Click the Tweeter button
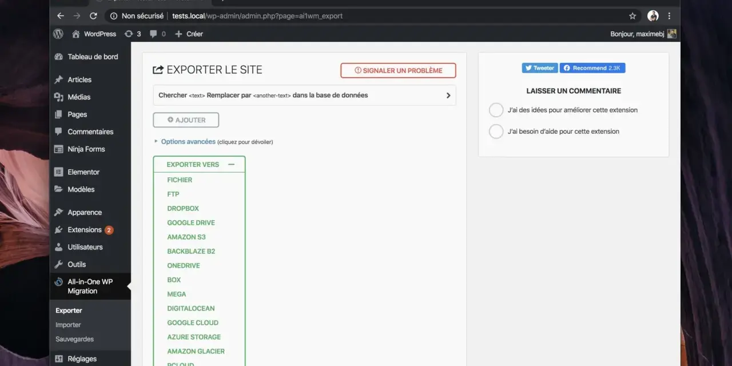Screen dimensions: 732x366 point(539,68)
